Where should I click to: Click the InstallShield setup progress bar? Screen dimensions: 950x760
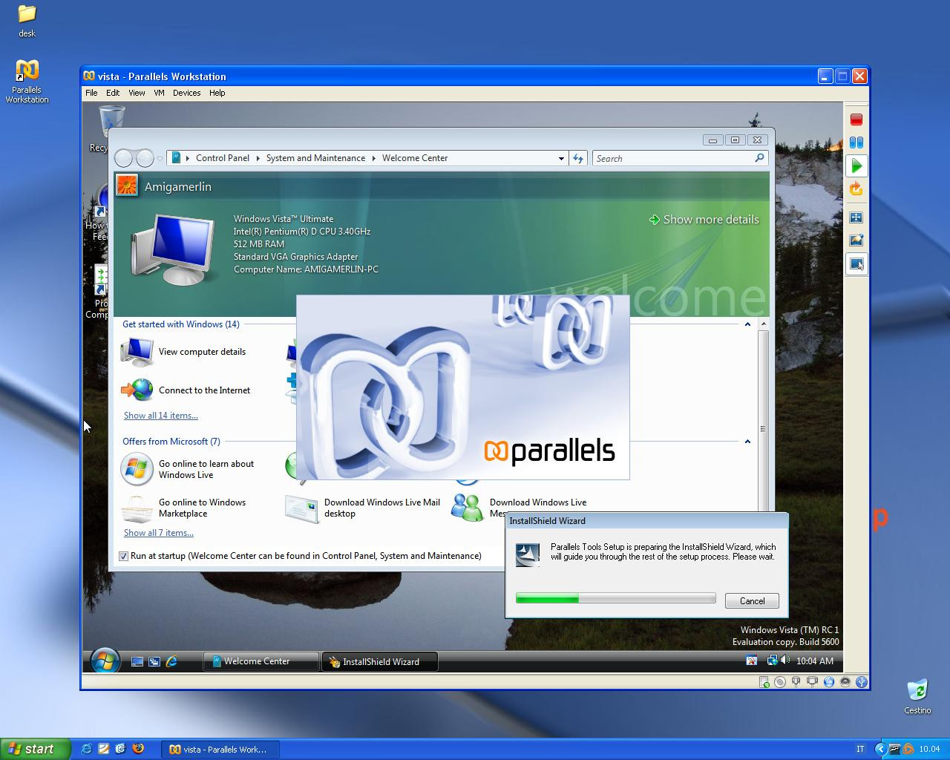tap(615, 598)
